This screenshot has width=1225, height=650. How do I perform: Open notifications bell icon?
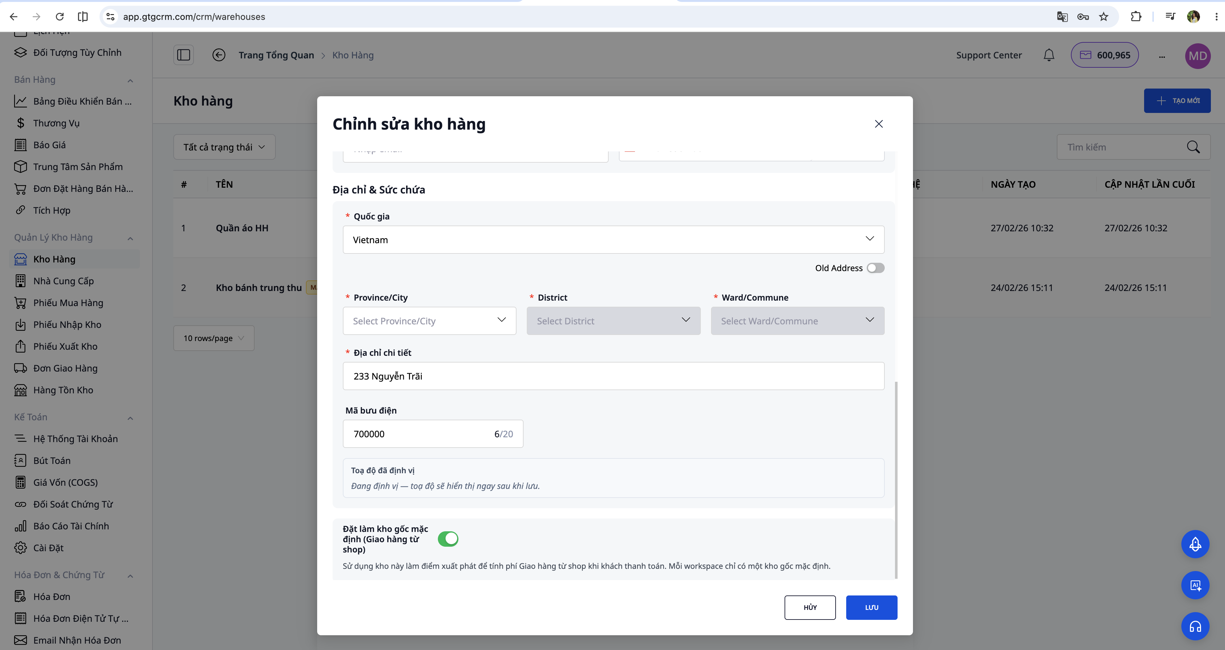coord(1048,55)
